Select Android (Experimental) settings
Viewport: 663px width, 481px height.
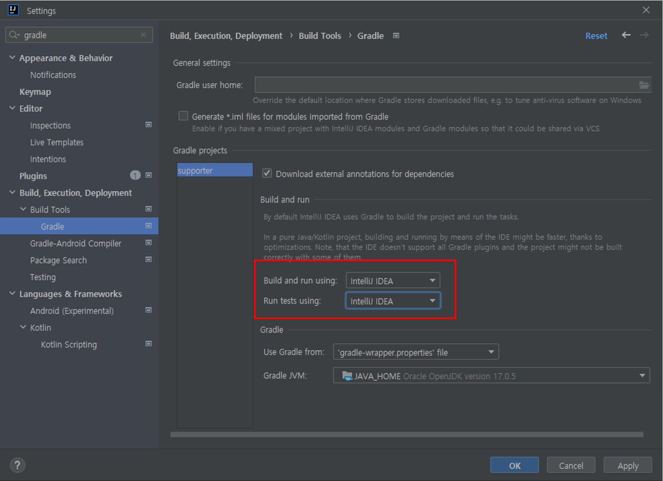pos(72,311)
